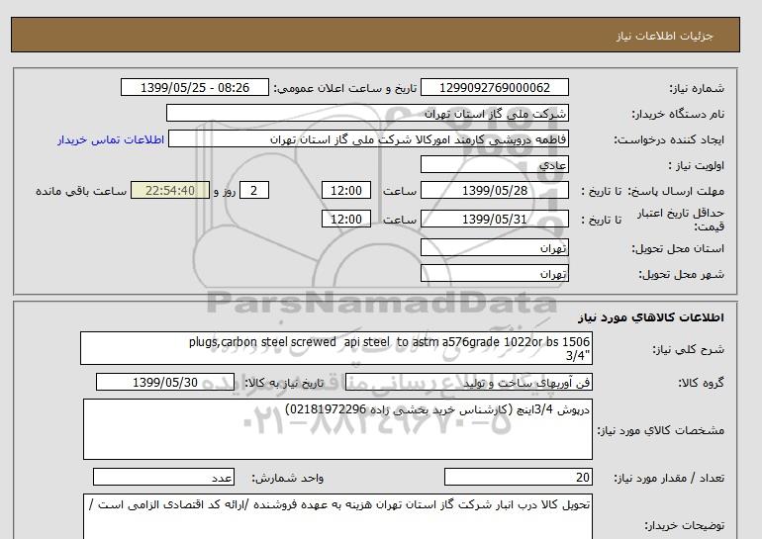Click the label گروه کالا

tap(702, 383)
